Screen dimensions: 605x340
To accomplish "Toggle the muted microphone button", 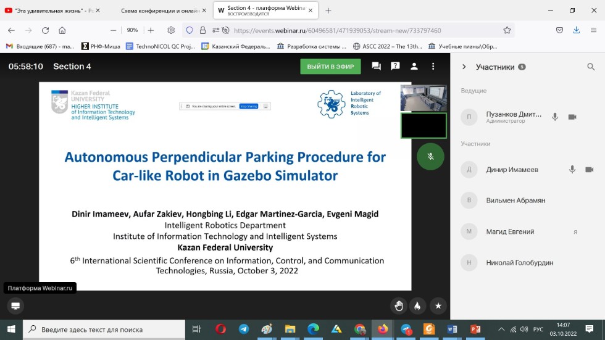I will coord(430,157).
